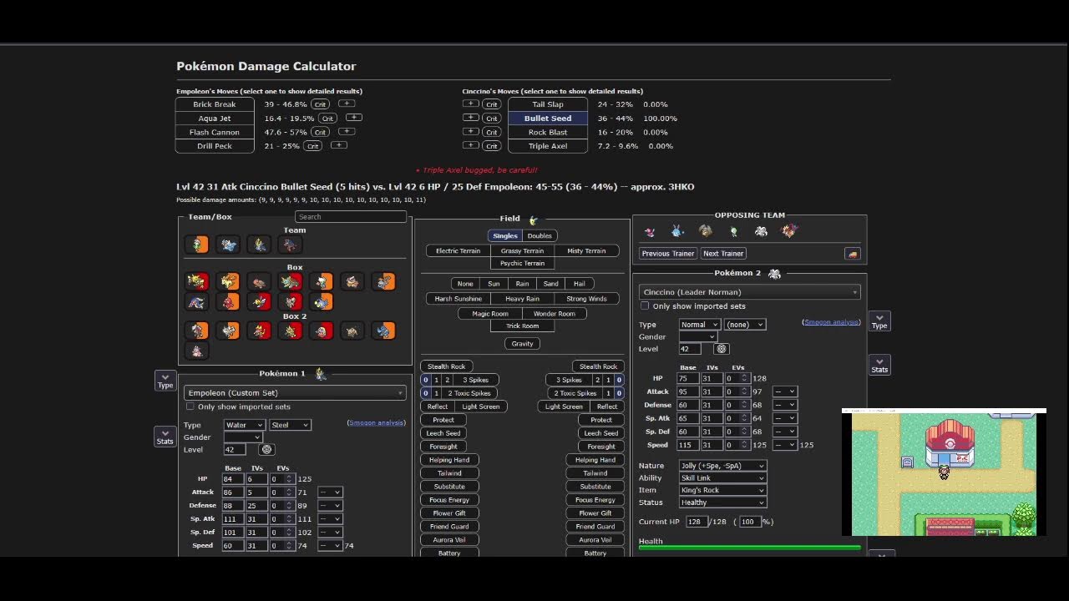
Task: Expand the Type panel beside Pokémon 1
Action: [165, 381]
